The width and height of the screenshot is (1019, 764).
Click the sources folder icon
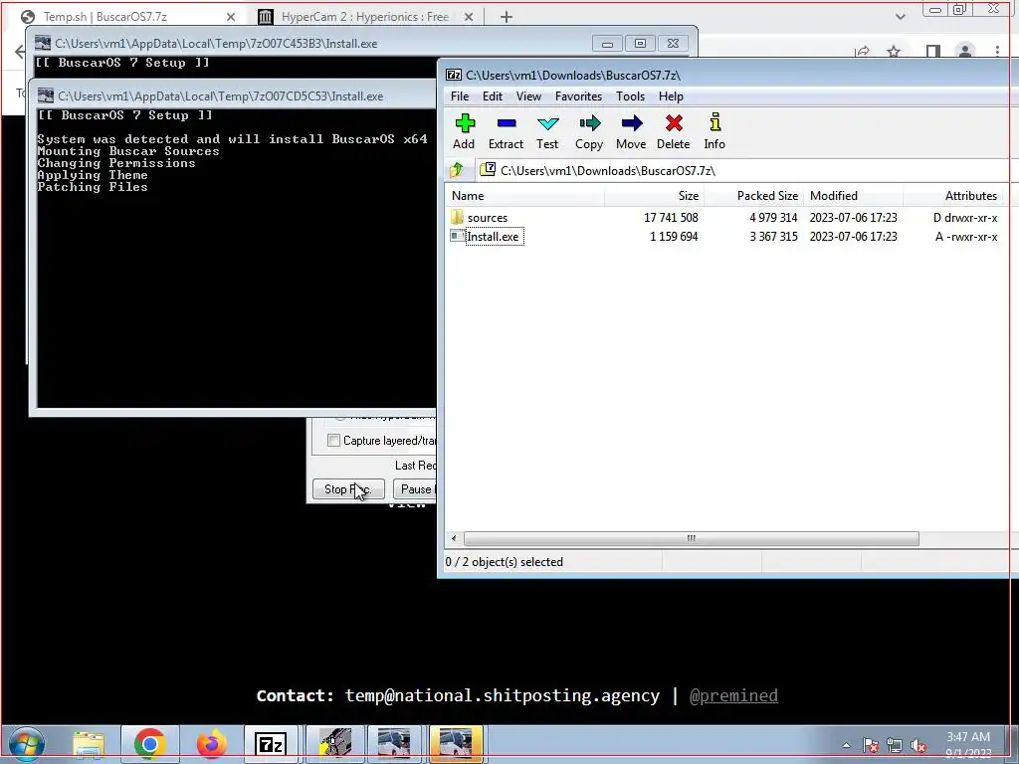(457, 217)
